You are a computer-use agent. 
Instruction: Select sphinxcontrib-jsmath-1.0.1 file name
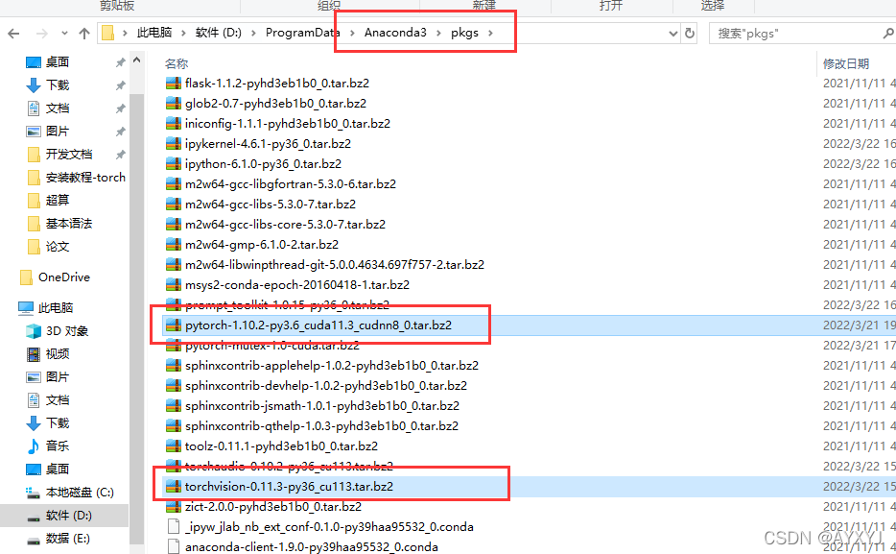tap(322, 406)
